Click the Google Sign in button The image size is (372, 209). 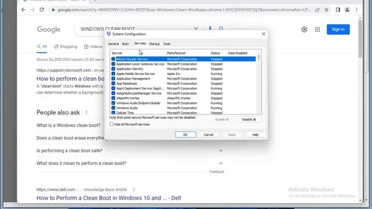(338, 30)
